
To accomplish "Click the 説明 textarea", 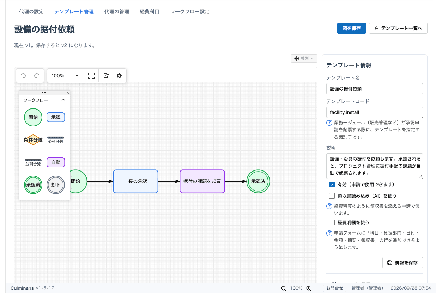I will [375, 166].
